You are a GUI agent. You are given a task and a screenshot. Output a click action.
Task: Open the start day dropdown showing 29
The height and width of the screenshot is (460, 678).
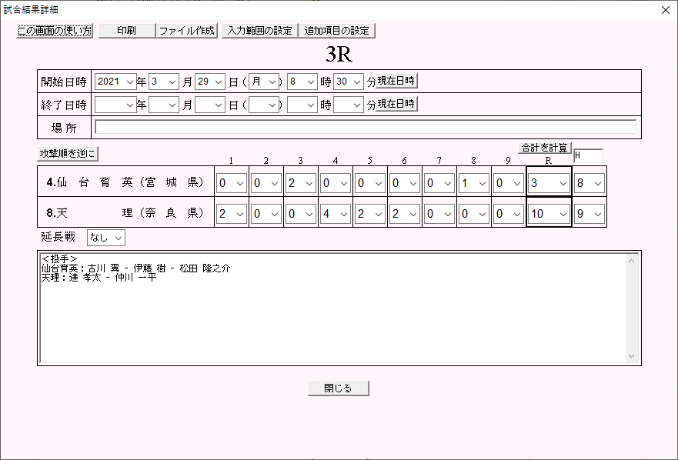click(210, 82)
